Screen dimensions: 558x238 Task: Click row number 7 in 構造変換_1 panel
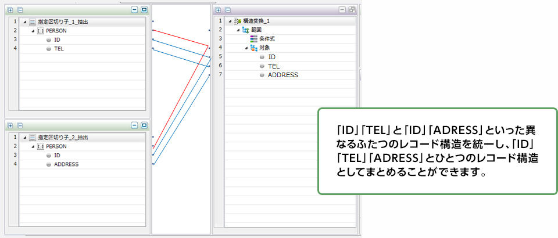point(220,75)
